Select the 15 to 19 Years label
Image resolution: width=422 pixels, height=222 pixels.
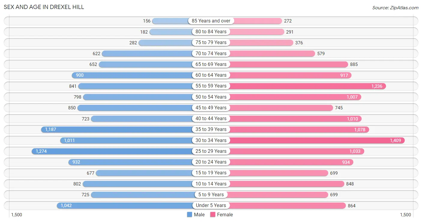coord(211,173)
